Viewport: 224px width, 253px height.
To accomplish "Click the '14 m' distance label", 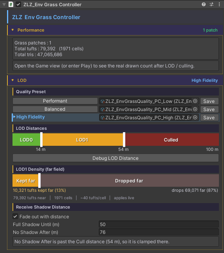I will 41,149.
